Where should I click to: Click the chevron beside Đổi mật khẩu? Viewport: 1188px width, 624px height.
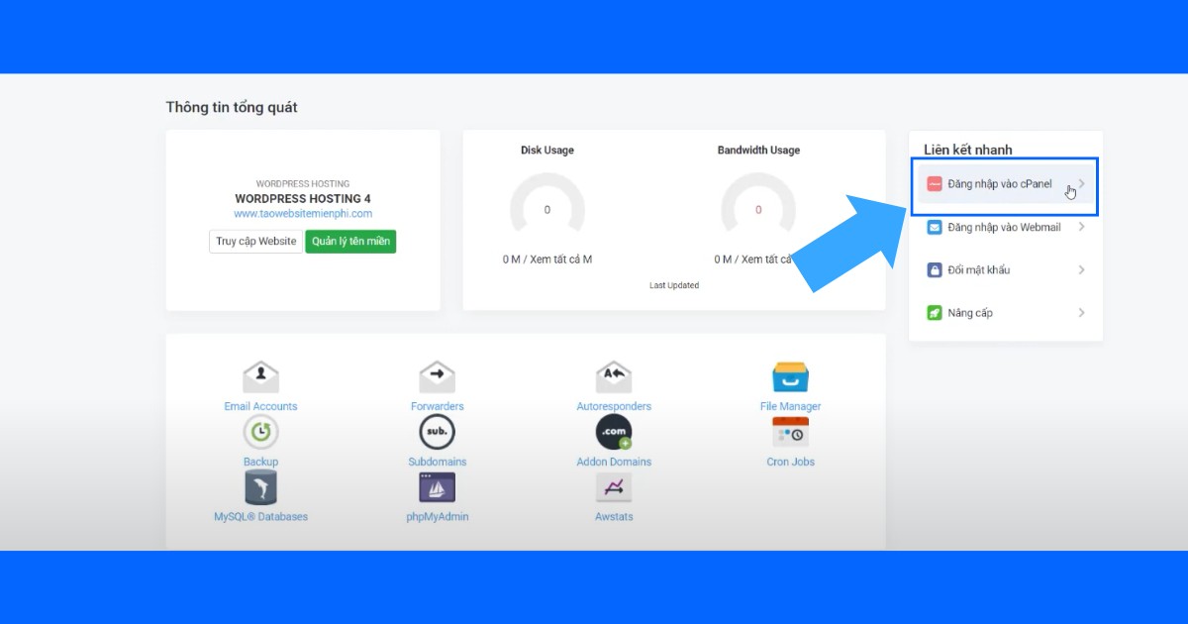coord(1081,269)
